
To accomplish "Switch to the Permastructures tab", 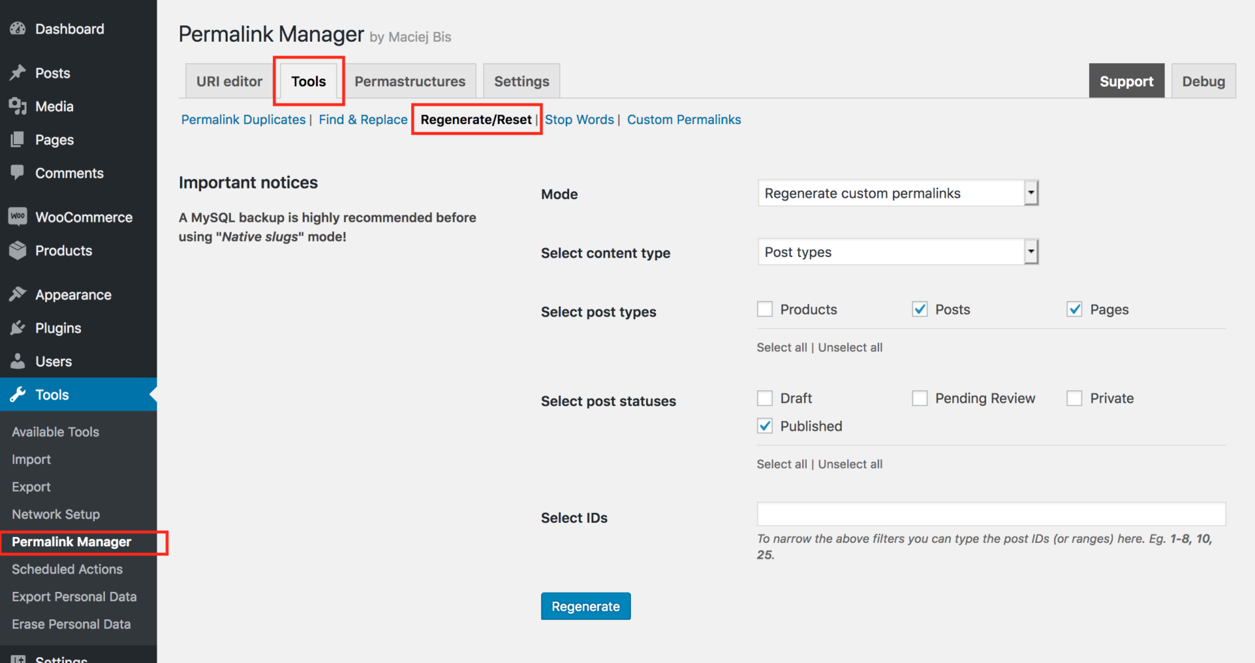I will pos(410,80).
